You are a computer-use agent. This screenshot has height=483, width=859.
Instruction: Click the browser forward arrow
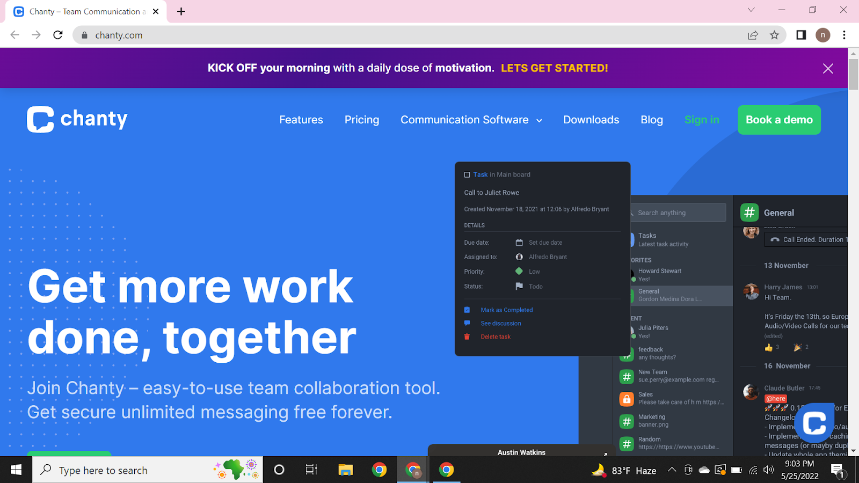pyautogui.click(x=36, y=35)
